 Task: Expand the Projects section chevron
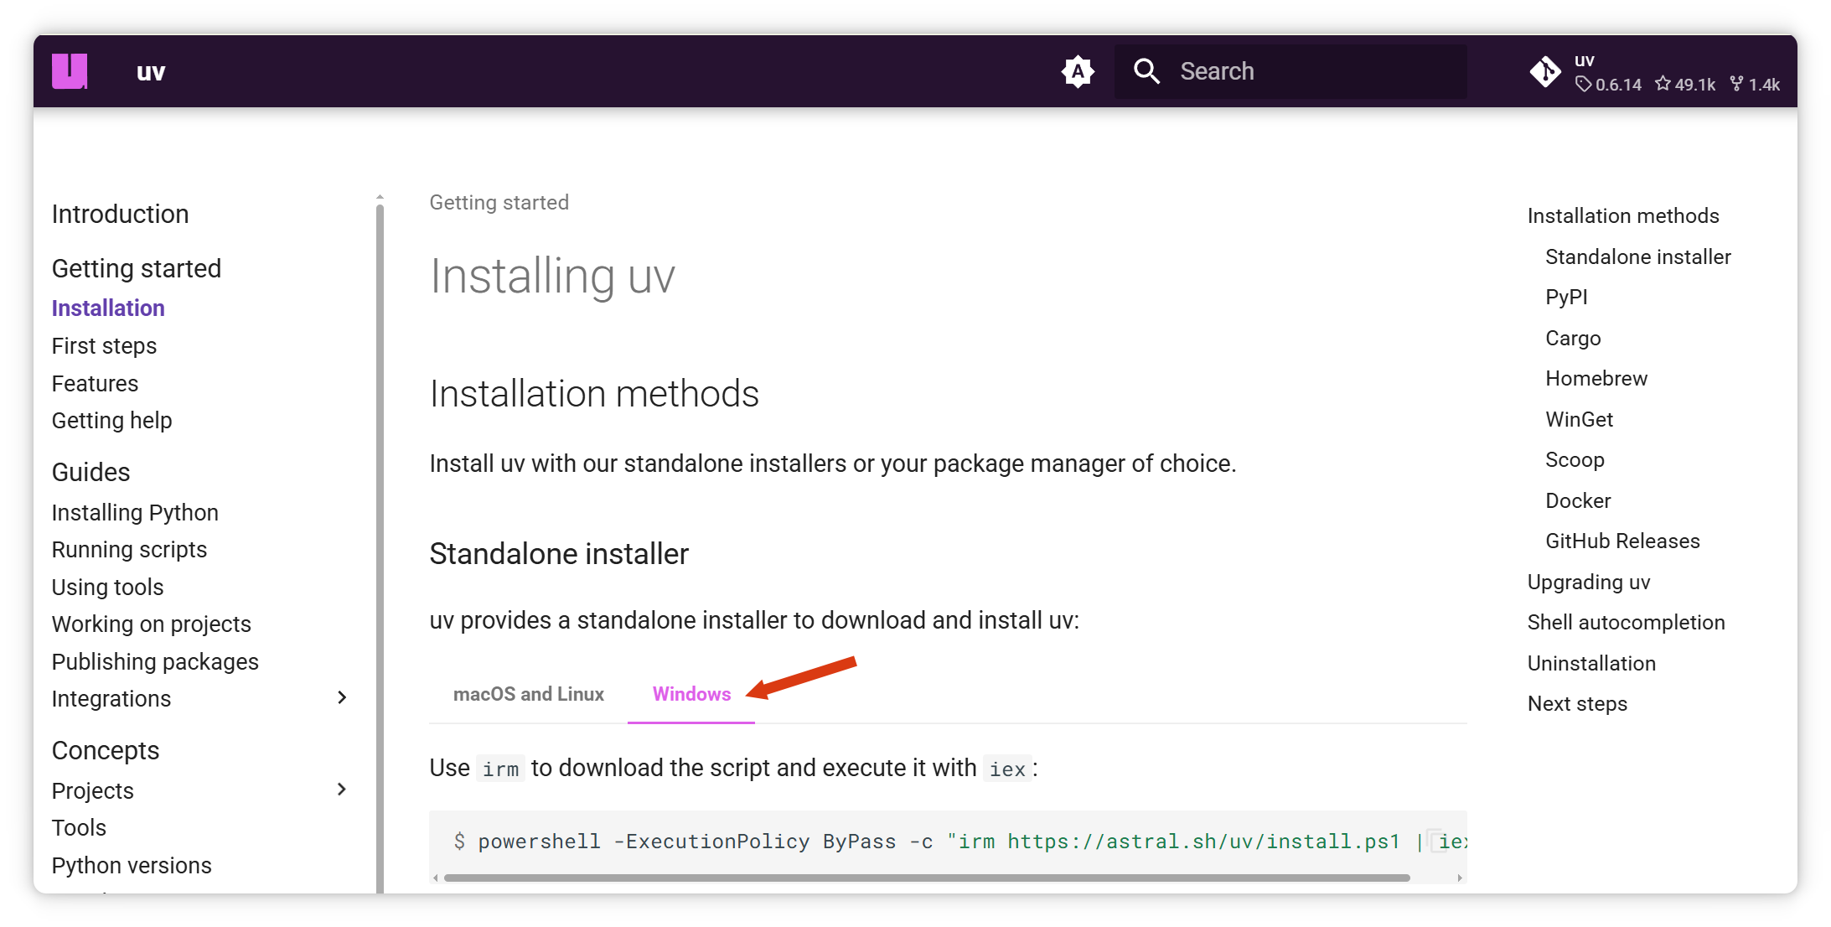341,790
